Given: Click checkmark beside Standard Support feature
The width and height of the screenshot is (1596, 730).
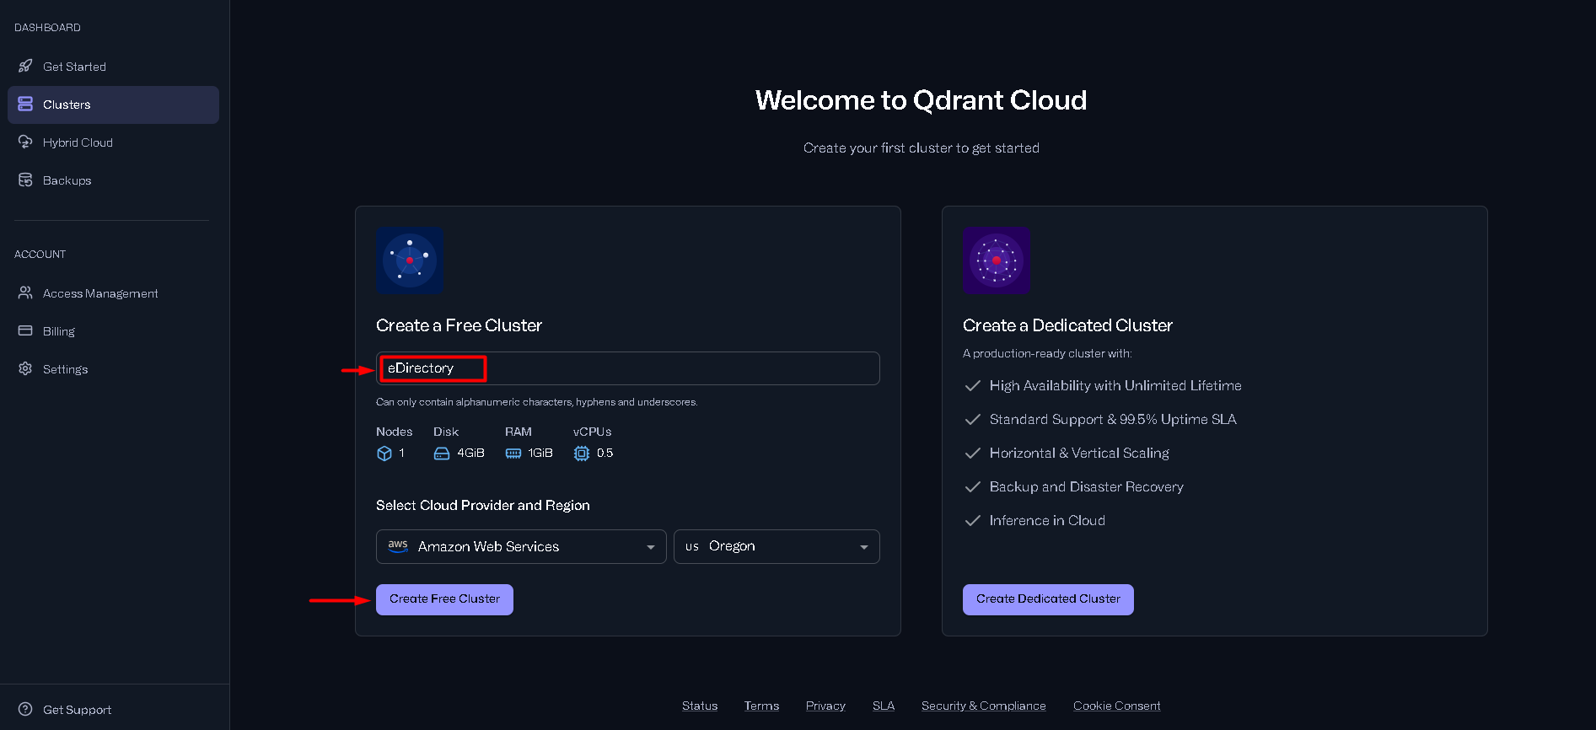Looking at the screenshot, I should [972, 419].
